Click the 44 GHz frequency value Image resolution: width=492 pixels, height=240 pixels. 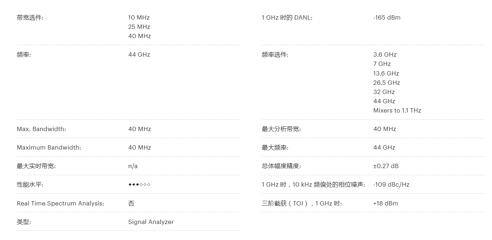pyautogui.click(x=139, y=54)
